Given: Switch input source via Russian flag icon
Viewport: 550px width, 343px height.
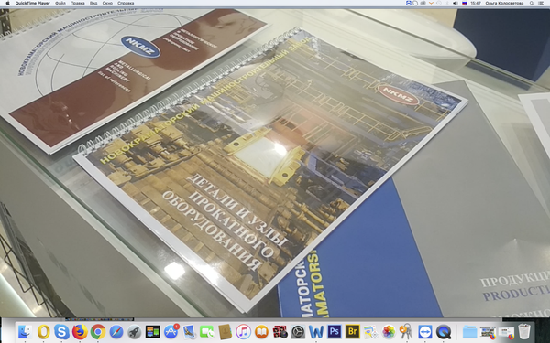Looking at the screenshot, I should tap(465, 3).
